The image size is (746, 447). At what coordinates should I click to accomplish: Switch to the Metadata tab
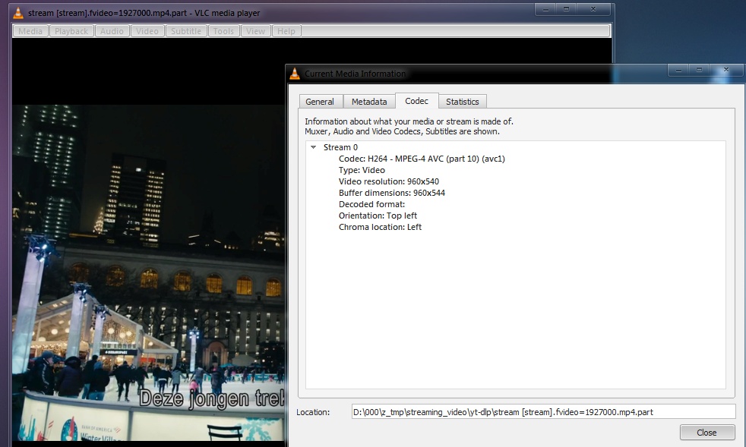coord(369,101)
